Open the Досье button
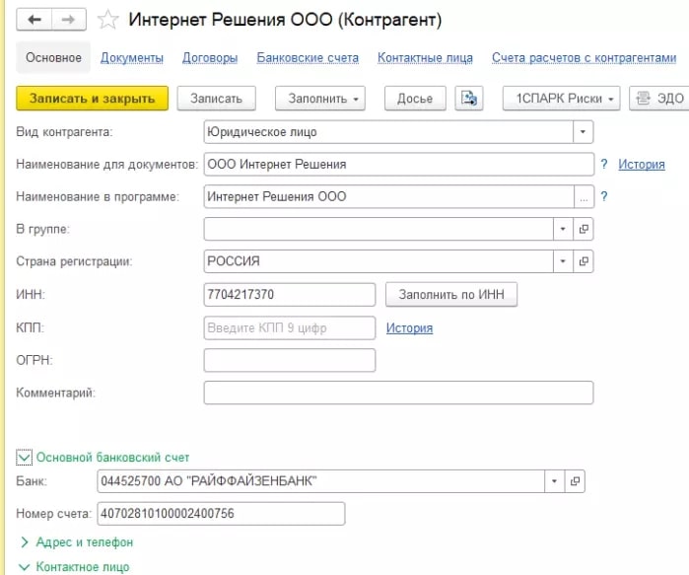The height and width of the screenshot is (575, 689). [x=415, y=98]
